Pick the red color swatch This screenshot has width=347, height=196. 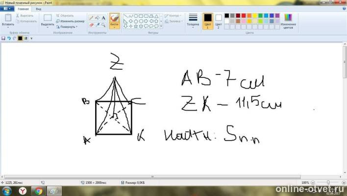pyautogui.click(x=244, y=16)
